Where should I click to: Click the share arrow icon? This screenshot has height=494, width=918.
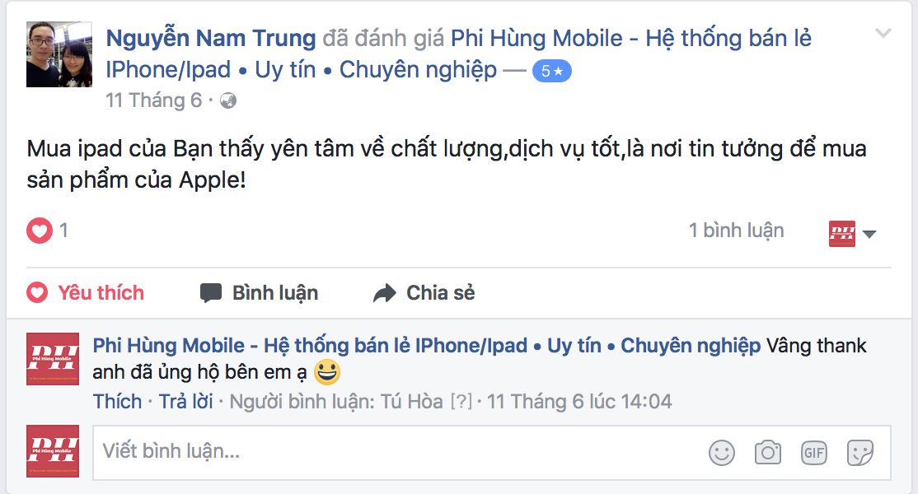385,293
